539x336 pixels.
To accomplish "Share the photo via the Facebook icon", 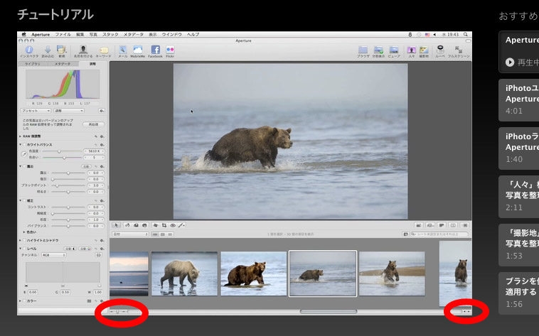I will click(x=155, y=50).
